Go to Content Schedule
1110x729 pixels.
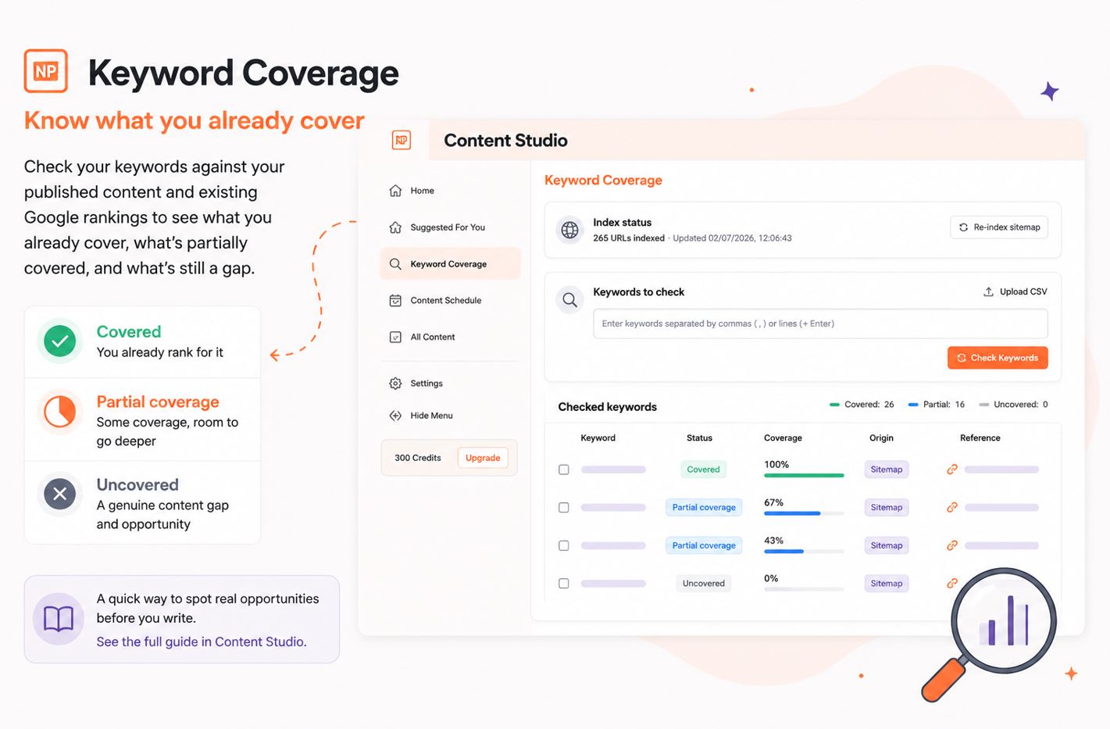coord(450,300)
